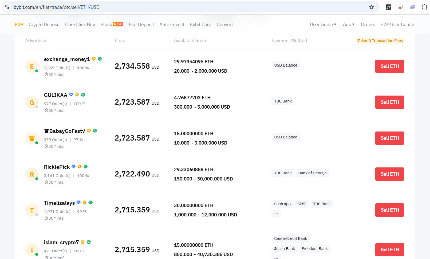Click Timalizalays green phone badge
430x259 pixels.
click(x=90, y=202)
